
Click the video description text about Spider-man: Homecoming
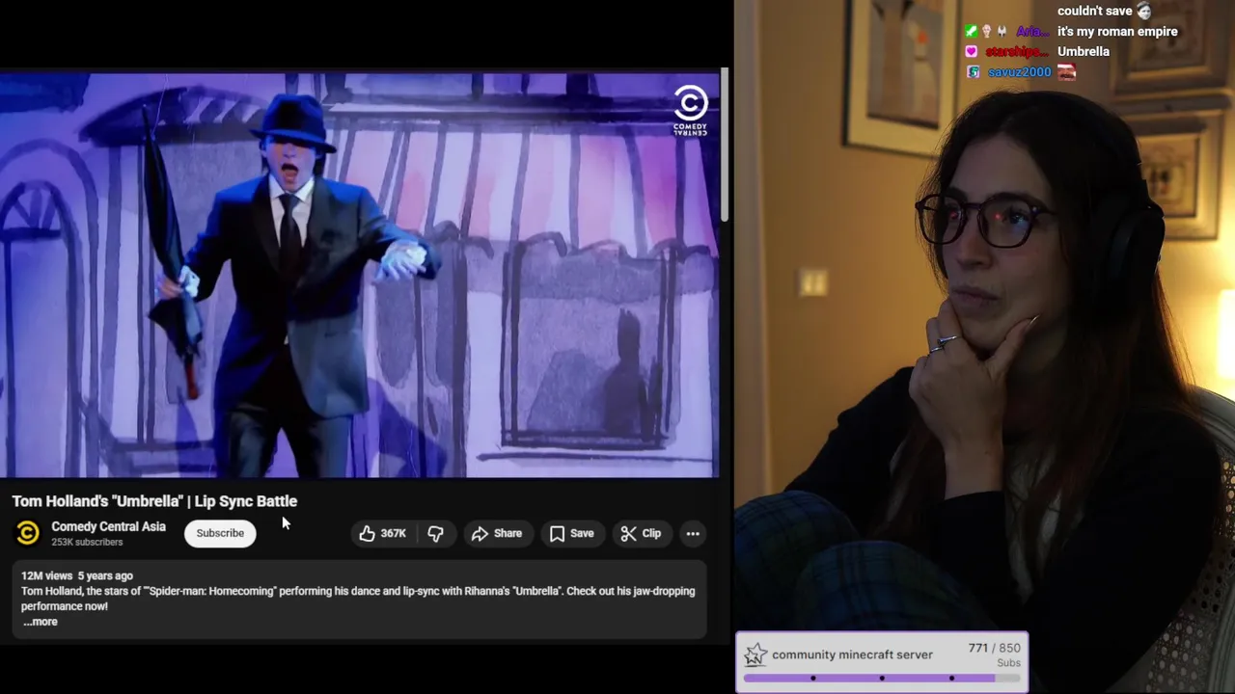coord(358,599)
